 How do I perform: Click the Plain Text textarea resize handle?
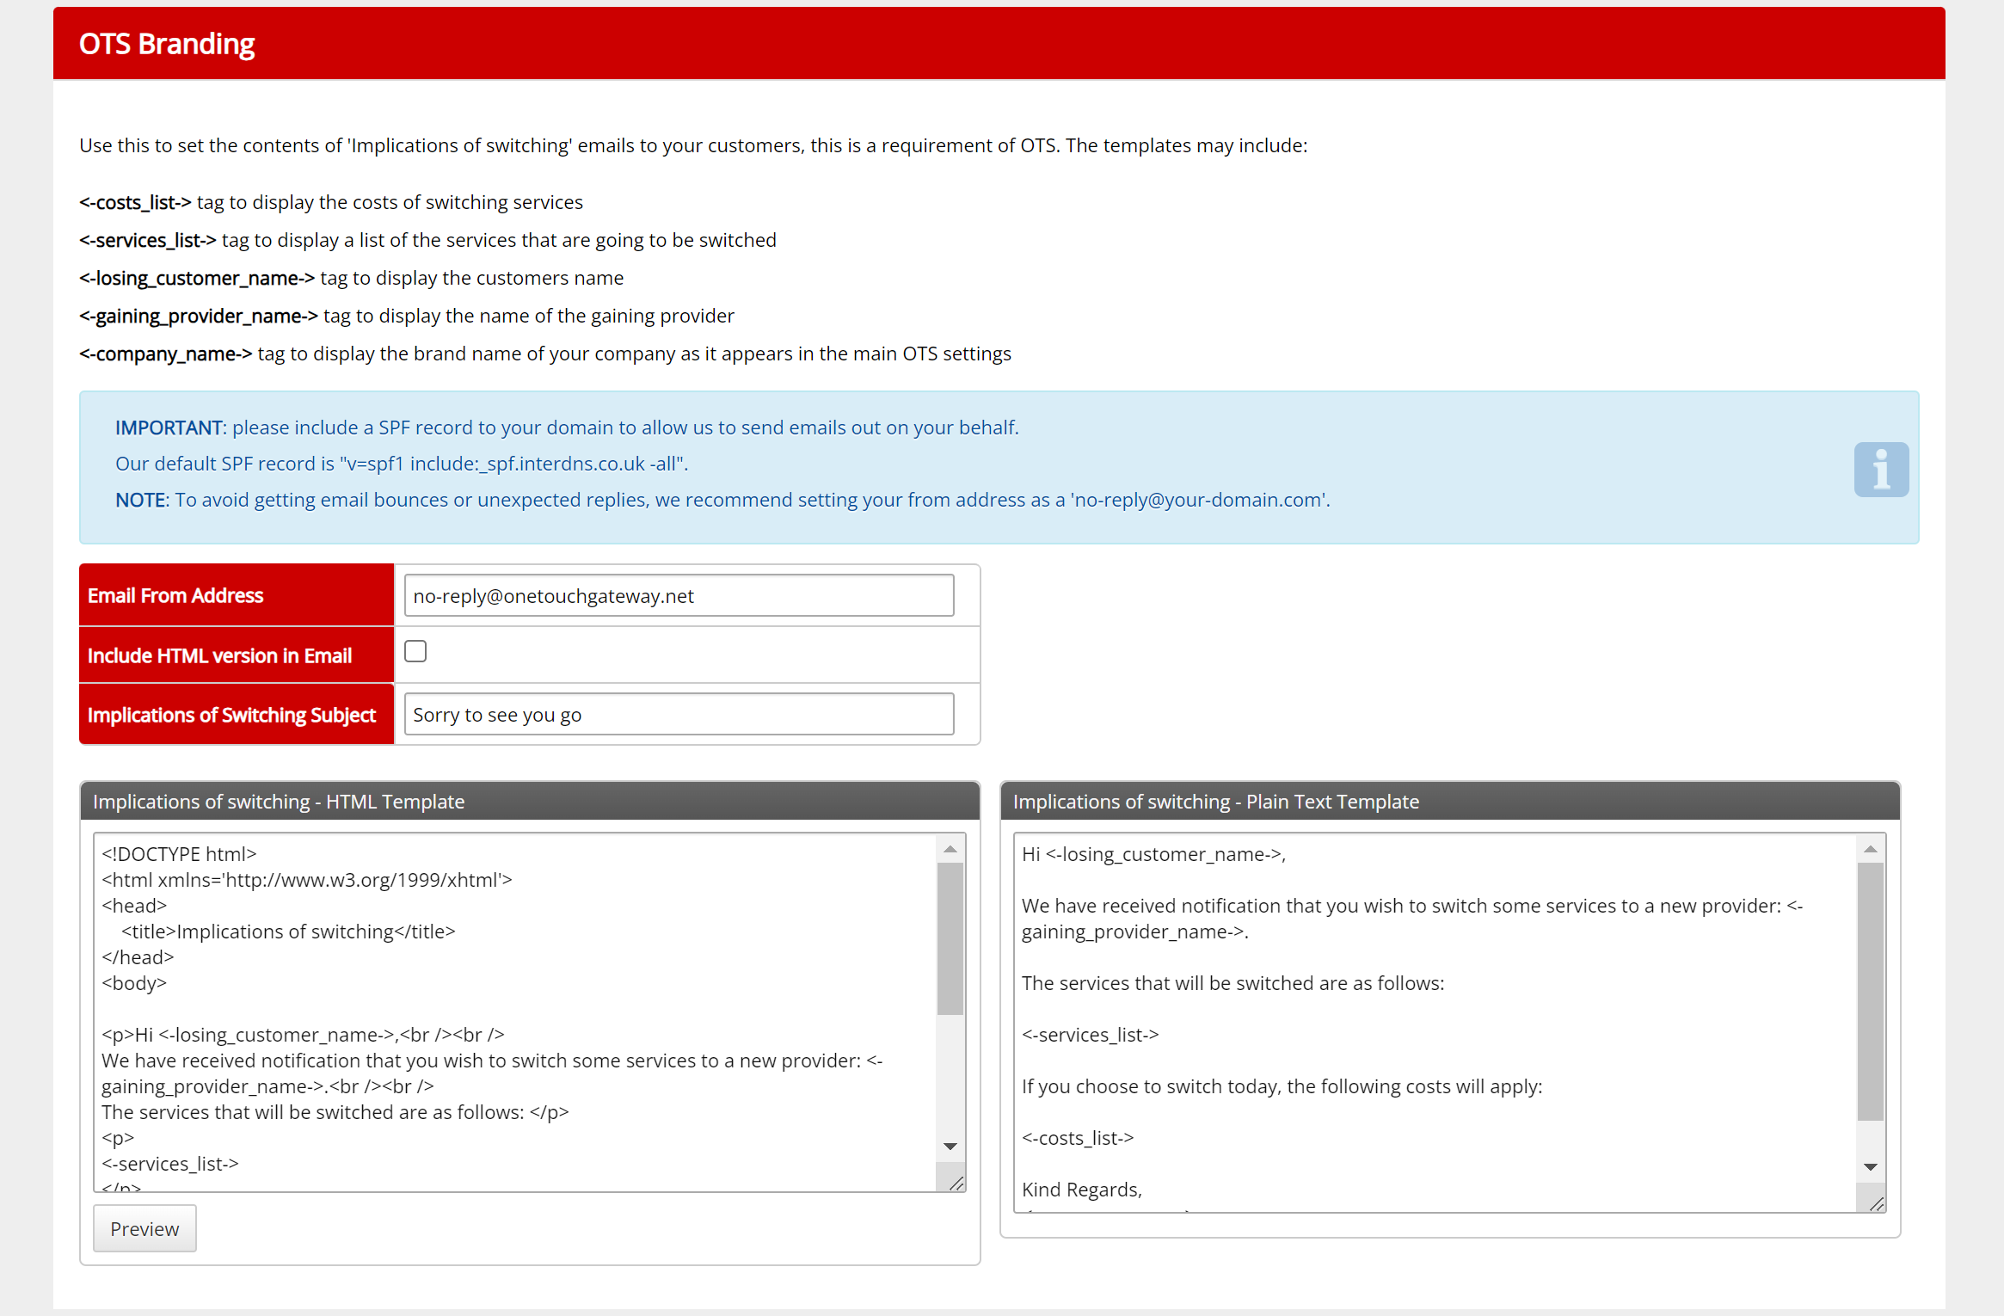(x=1876, y=1203)
